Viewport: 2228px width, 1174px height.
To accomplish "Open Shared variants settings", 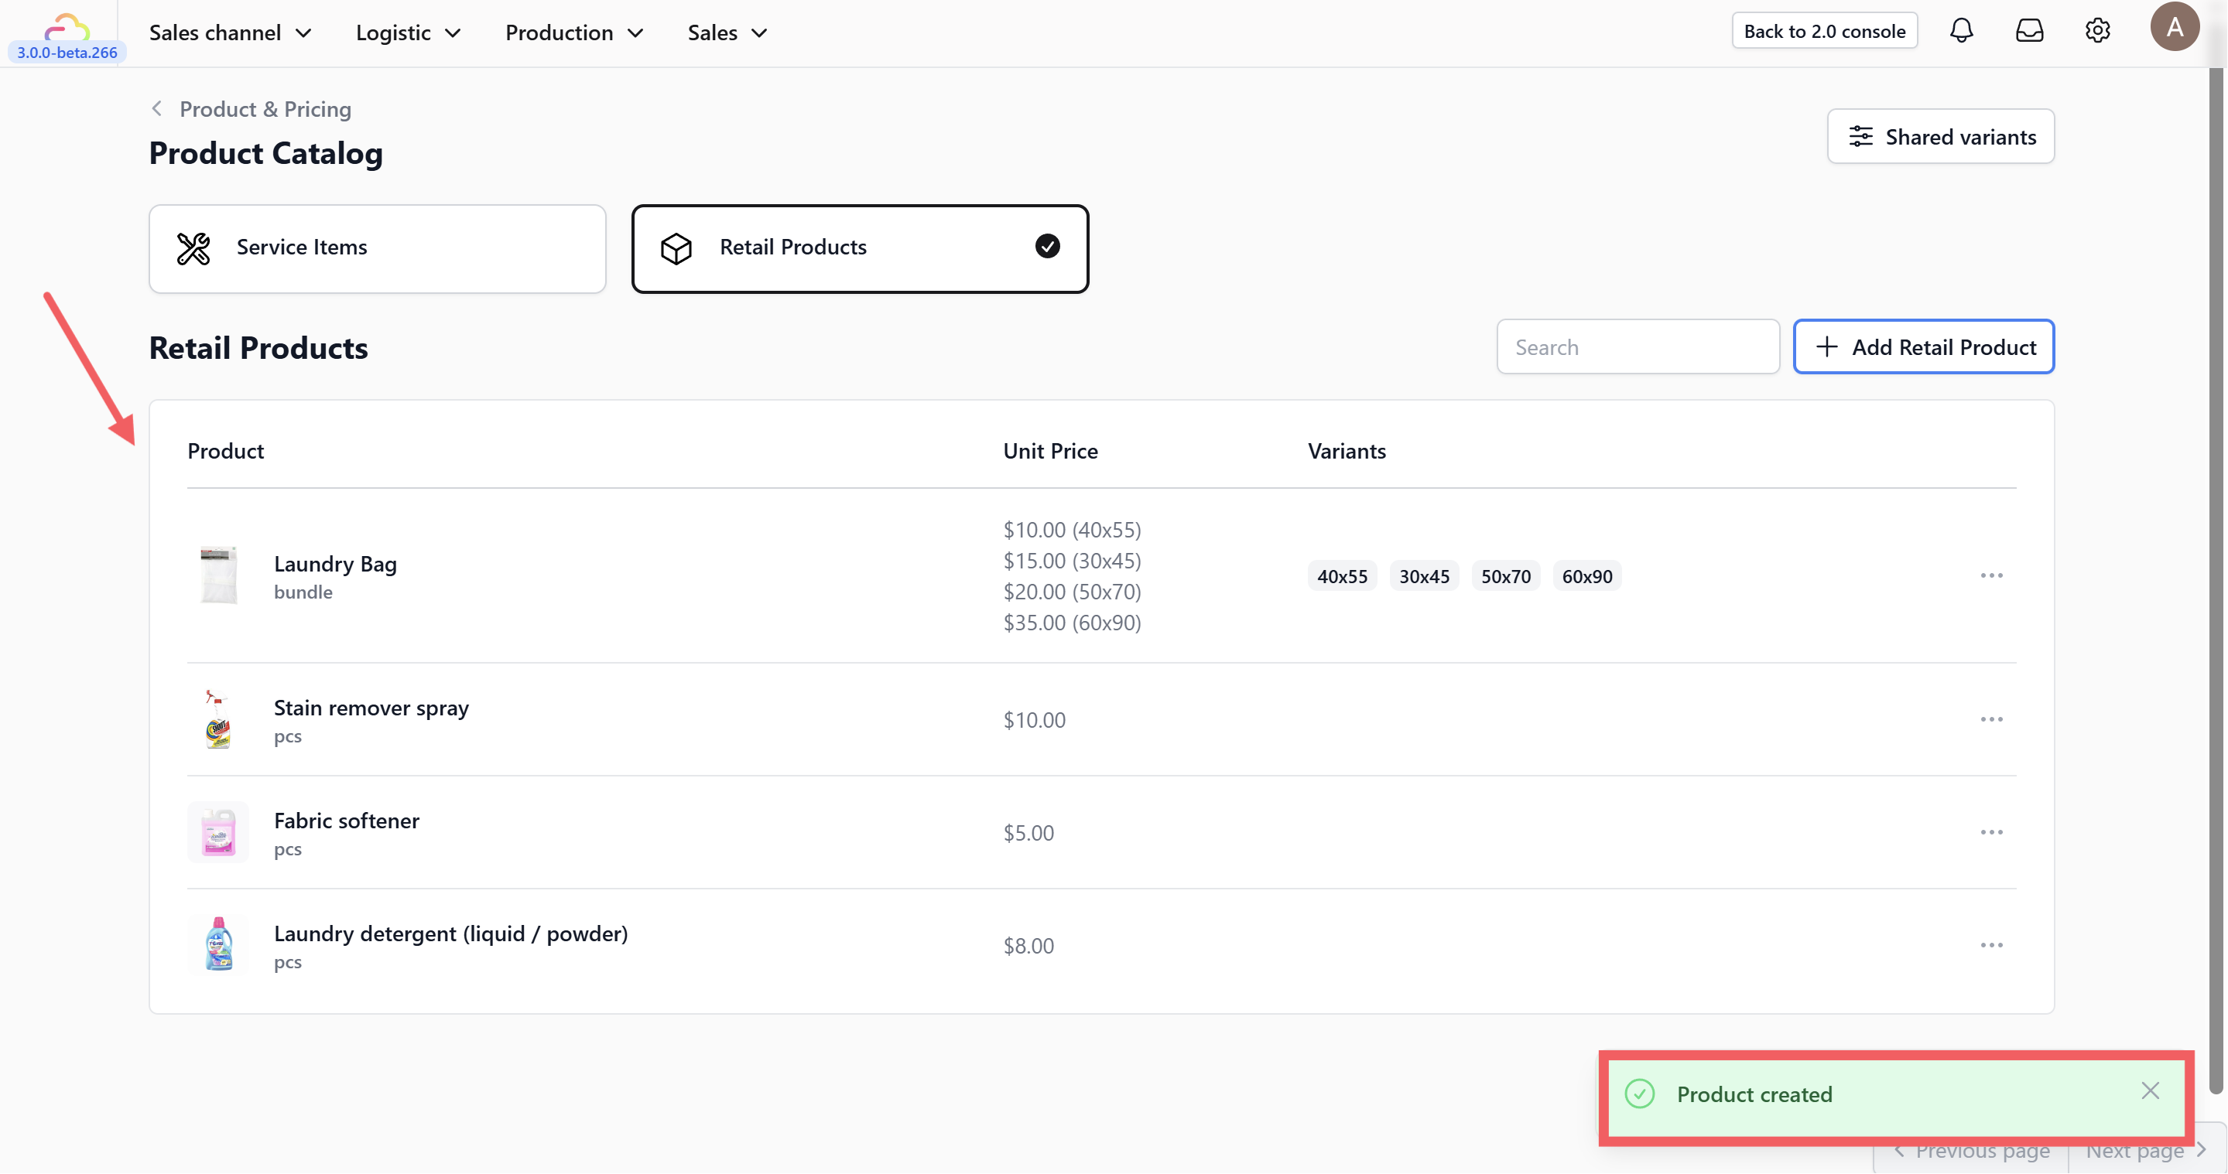I will 1940,137.
